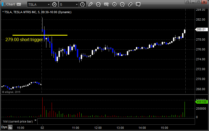Screen dimensions: 209x131
Task: Click the 250000 volume axis label
Action: [x=201, y=109]
